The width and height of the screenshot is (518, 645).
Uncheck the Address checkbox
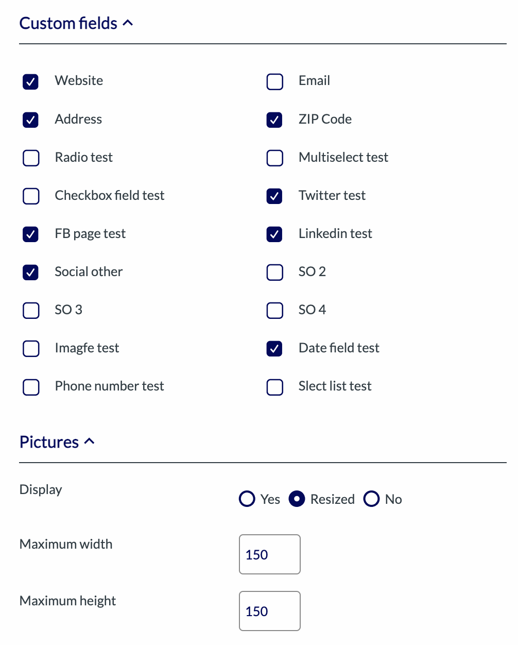click(31, 120)
